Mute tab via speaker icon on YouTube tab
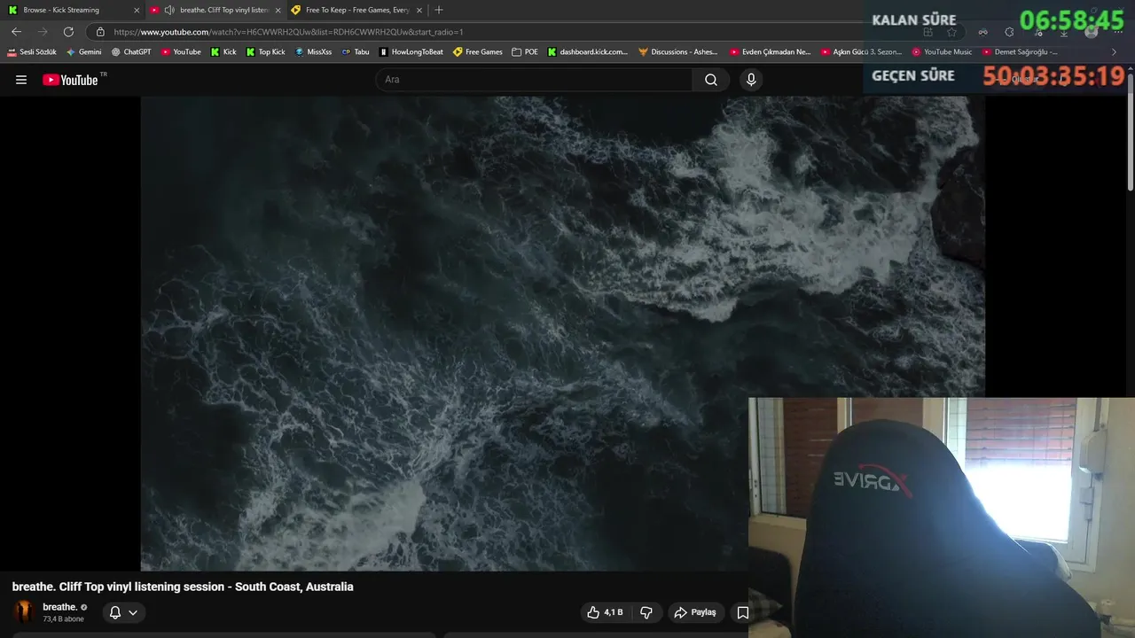The height and width of the screenshot is (638, 1135). (169, 10)
